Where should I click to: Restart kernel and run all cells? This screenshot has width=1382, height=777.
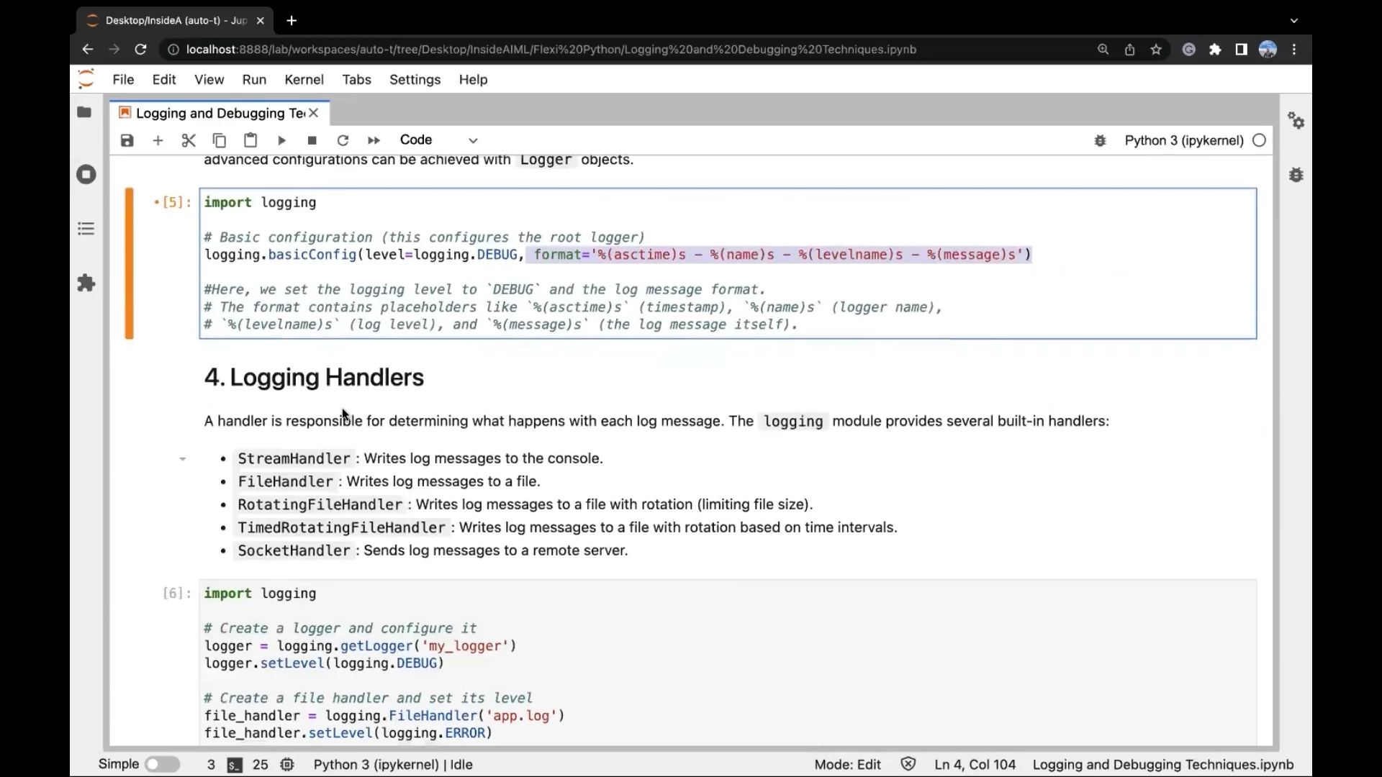(374, 140)
